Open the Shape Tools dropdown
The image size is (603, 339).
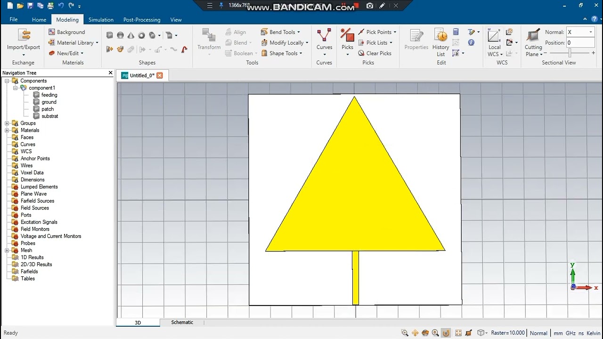coord(281,53)
